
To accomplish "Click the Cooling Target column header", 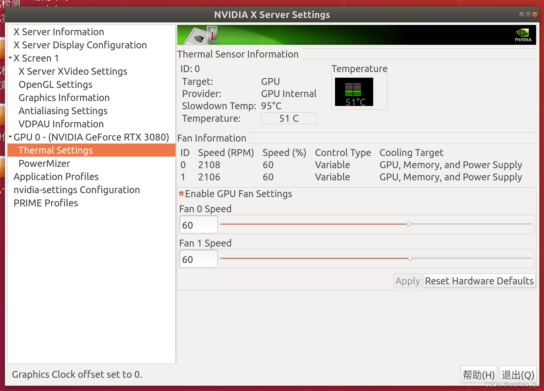I will pyautogui.click(x=411, y=153).
